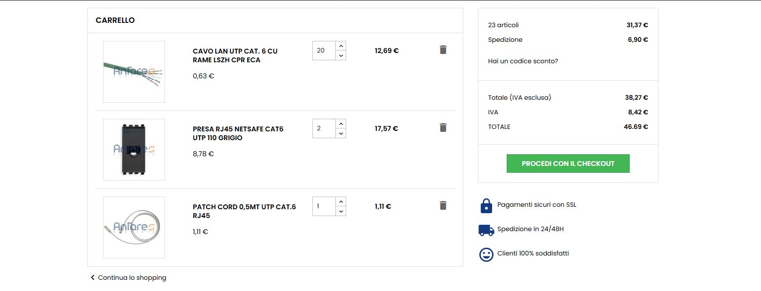Viewport: 761px width, 291px height.
Task: Click the SSL padlock icon
Action: [486, 205]
